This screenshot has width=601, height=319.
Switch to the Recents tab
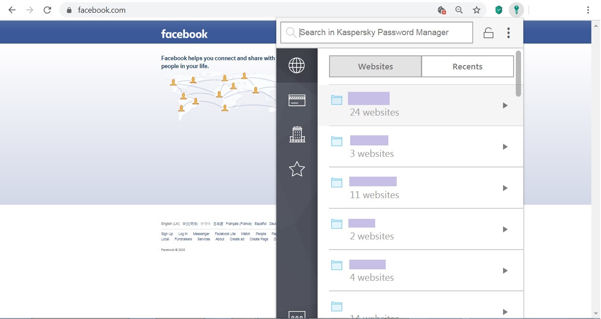pyautogui.click(x=467, y=66)
